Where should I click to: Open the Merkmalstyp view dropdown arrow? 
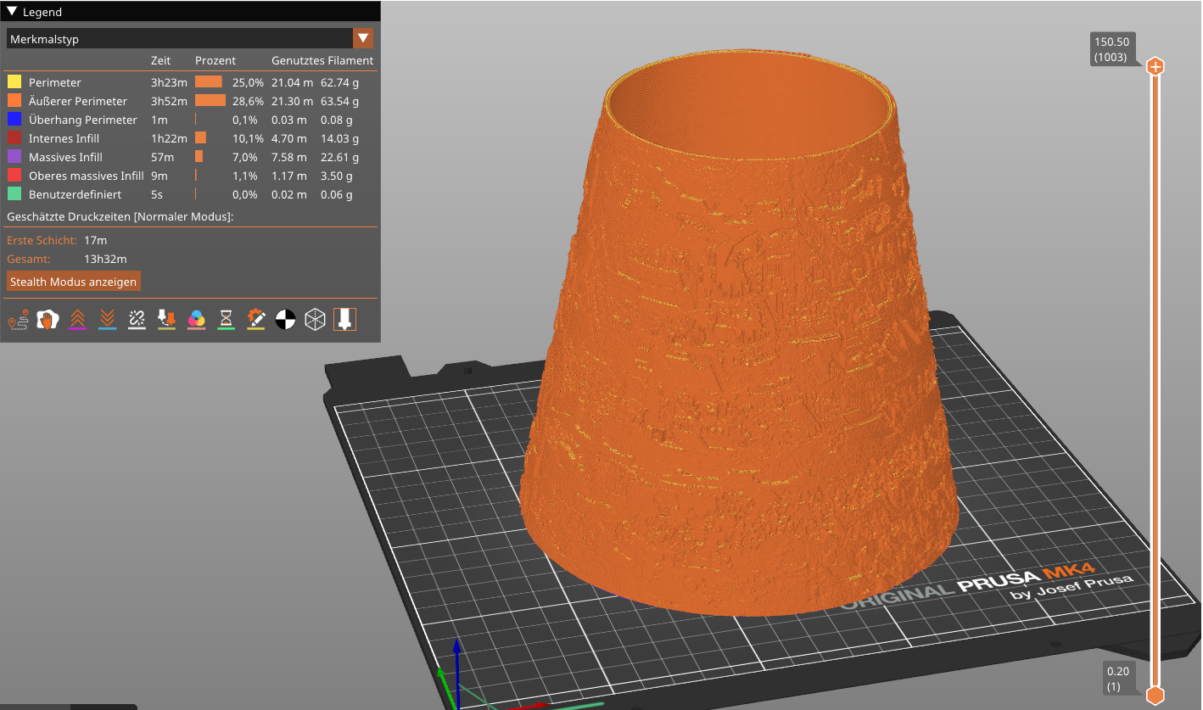[363, 38]
